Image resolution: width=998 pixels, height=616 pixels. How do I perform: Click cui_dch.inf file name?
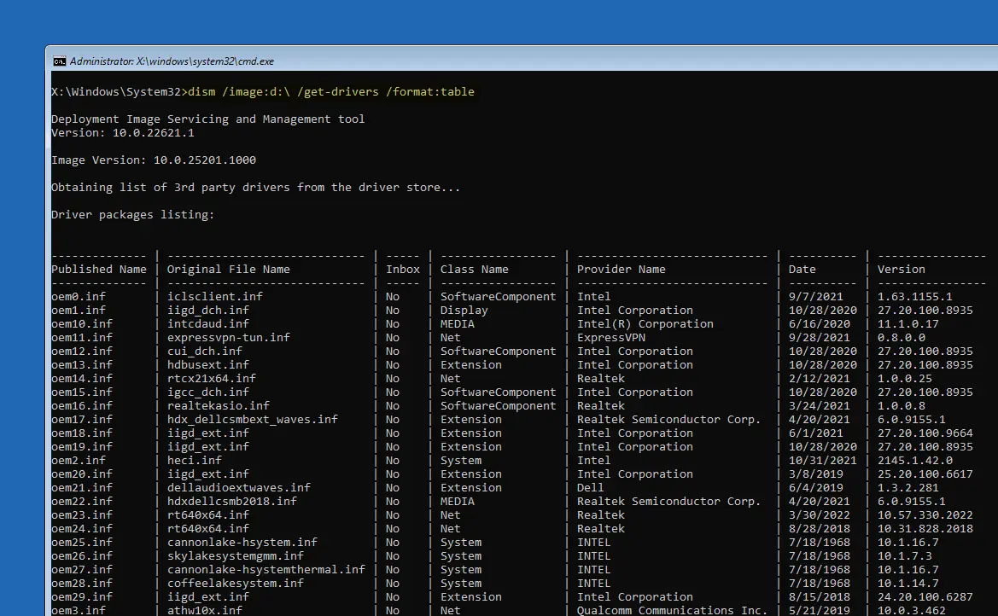tap(204, 352)
